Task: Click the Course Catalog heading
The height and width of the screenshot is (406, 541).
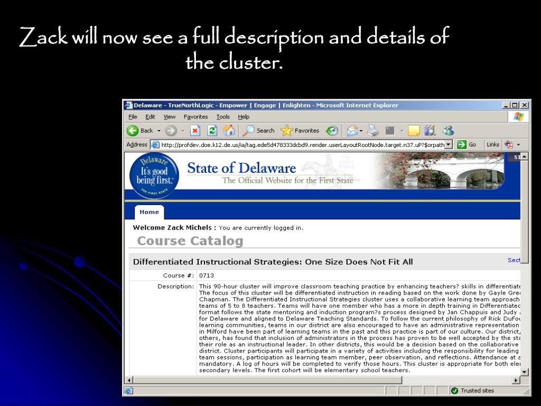Action: point(190,241)
